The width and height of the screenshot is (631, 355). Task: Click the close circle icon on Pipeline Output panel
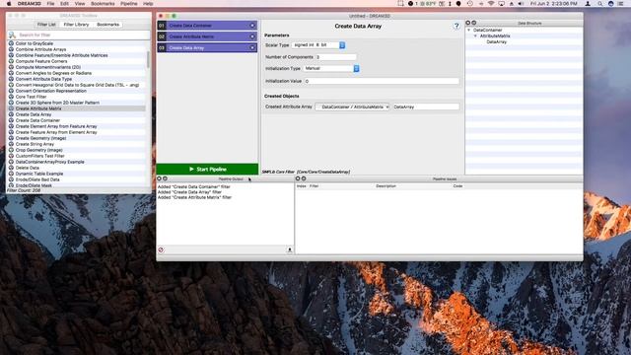(x=159, y=178)
